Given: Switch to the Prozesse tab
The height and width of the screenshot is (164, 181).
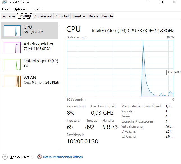Looking at the screenshot, I should point(9,16).
